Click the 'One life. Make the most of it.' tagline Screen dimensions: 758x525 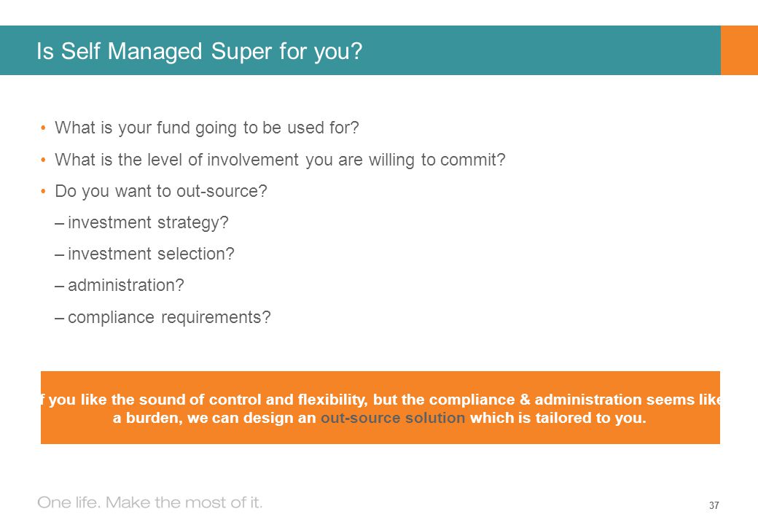tap(150, 503)
